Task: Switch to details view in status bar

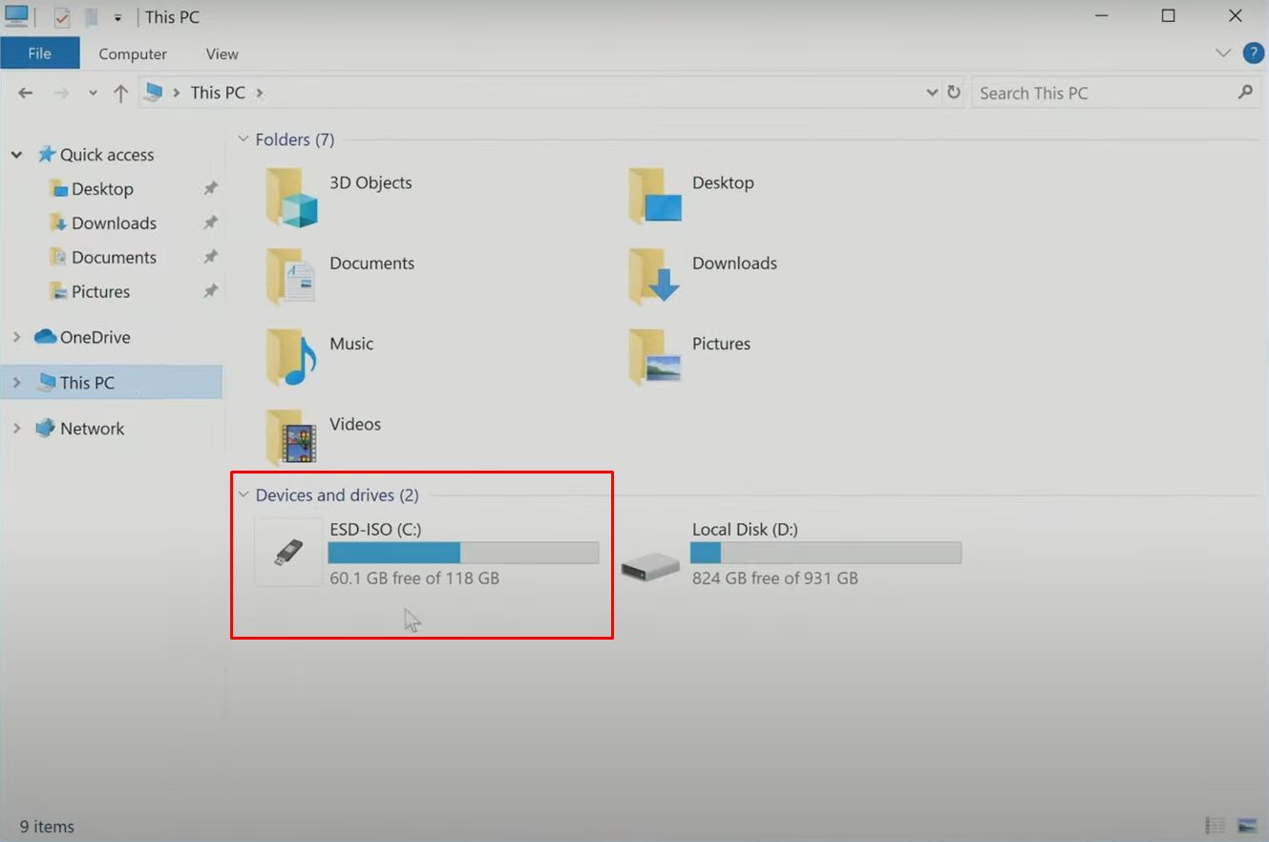Action: (1215, 825)
